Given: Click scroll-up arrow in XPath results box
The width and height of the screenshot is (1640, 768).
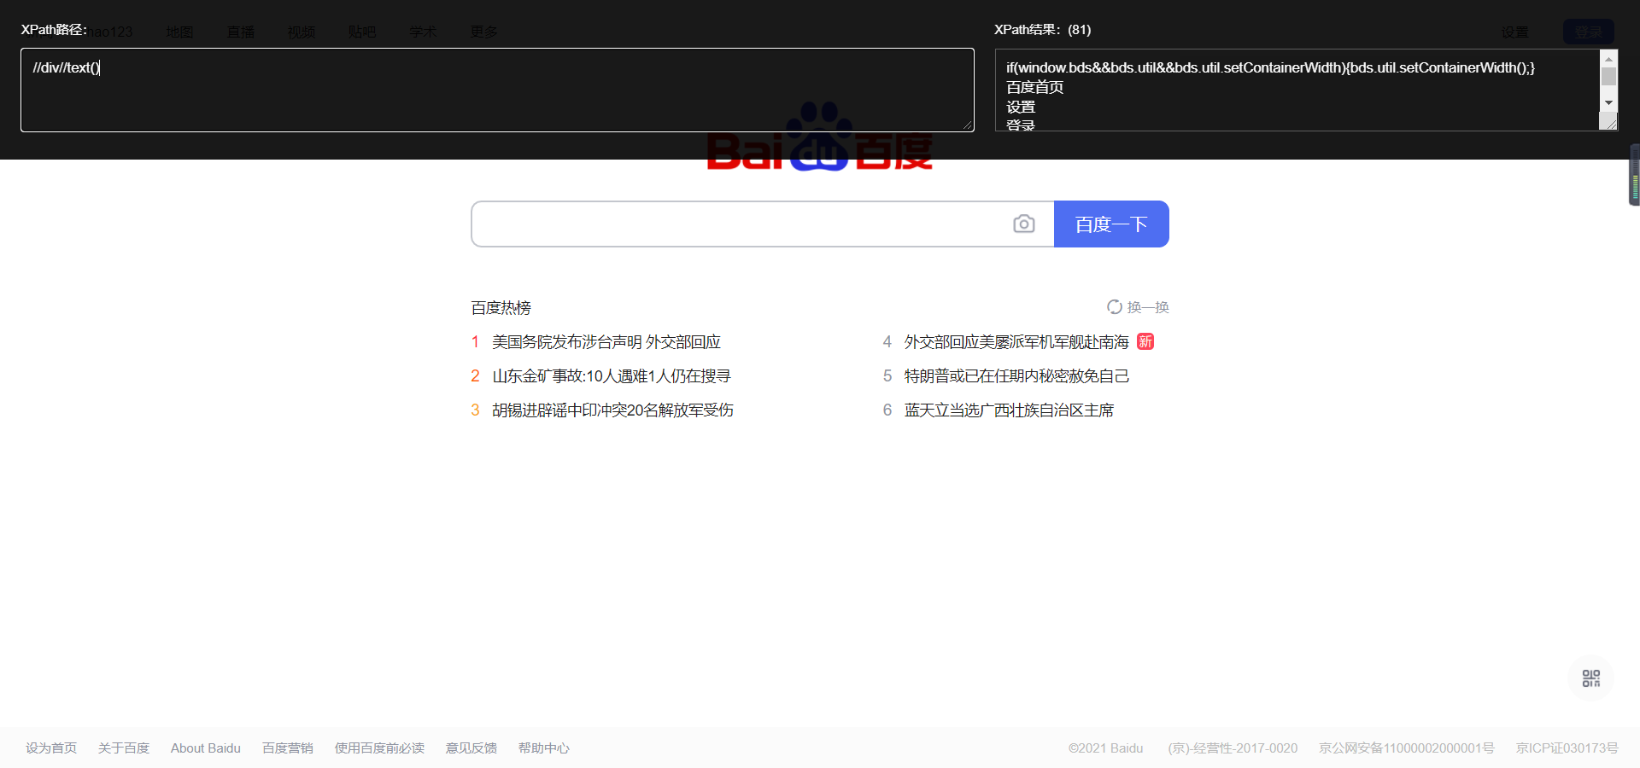Looking at the screenshot, I should click(x=1609, y=58).
